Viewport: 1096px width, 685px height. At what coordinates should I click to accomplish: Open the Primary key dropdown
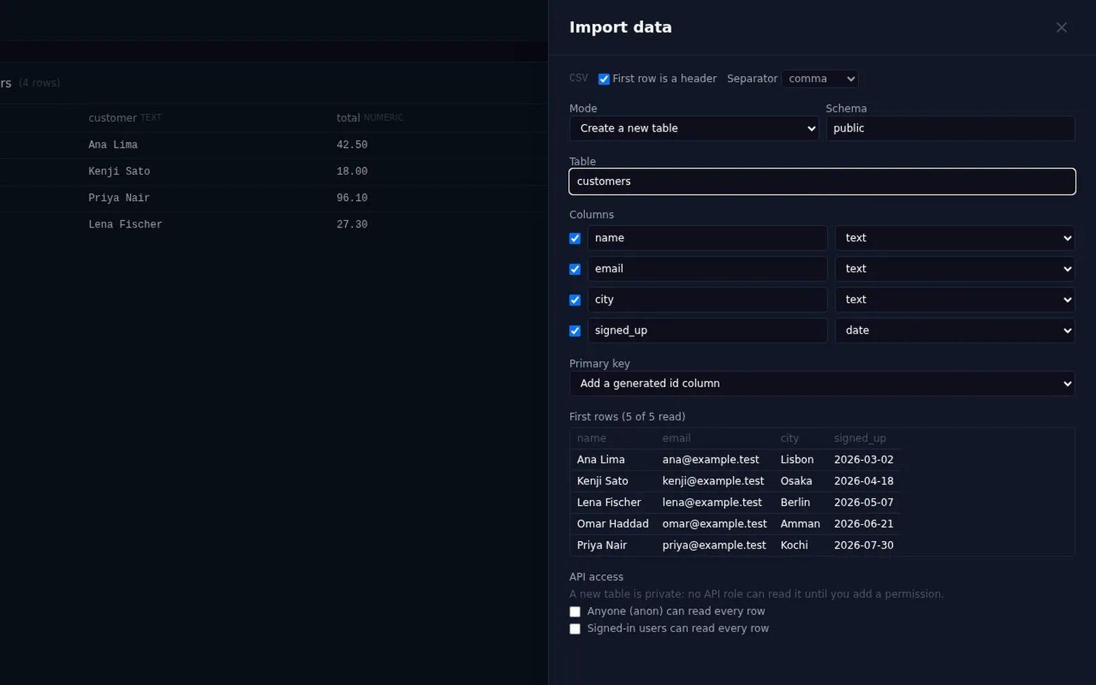822,384
